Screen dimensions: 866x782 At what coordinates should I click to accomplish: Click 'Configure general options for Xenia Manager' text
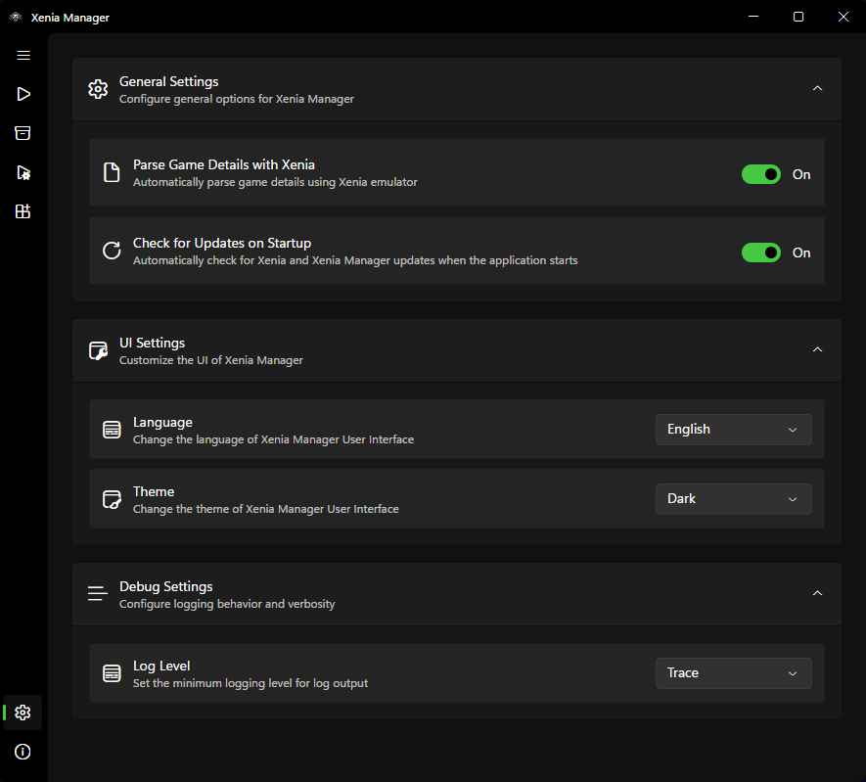237,99
